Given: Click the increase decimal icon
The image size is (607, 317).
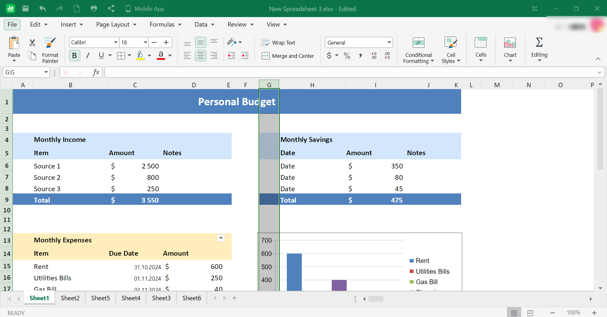Looking at the screenshot, I should pos(374,56).
